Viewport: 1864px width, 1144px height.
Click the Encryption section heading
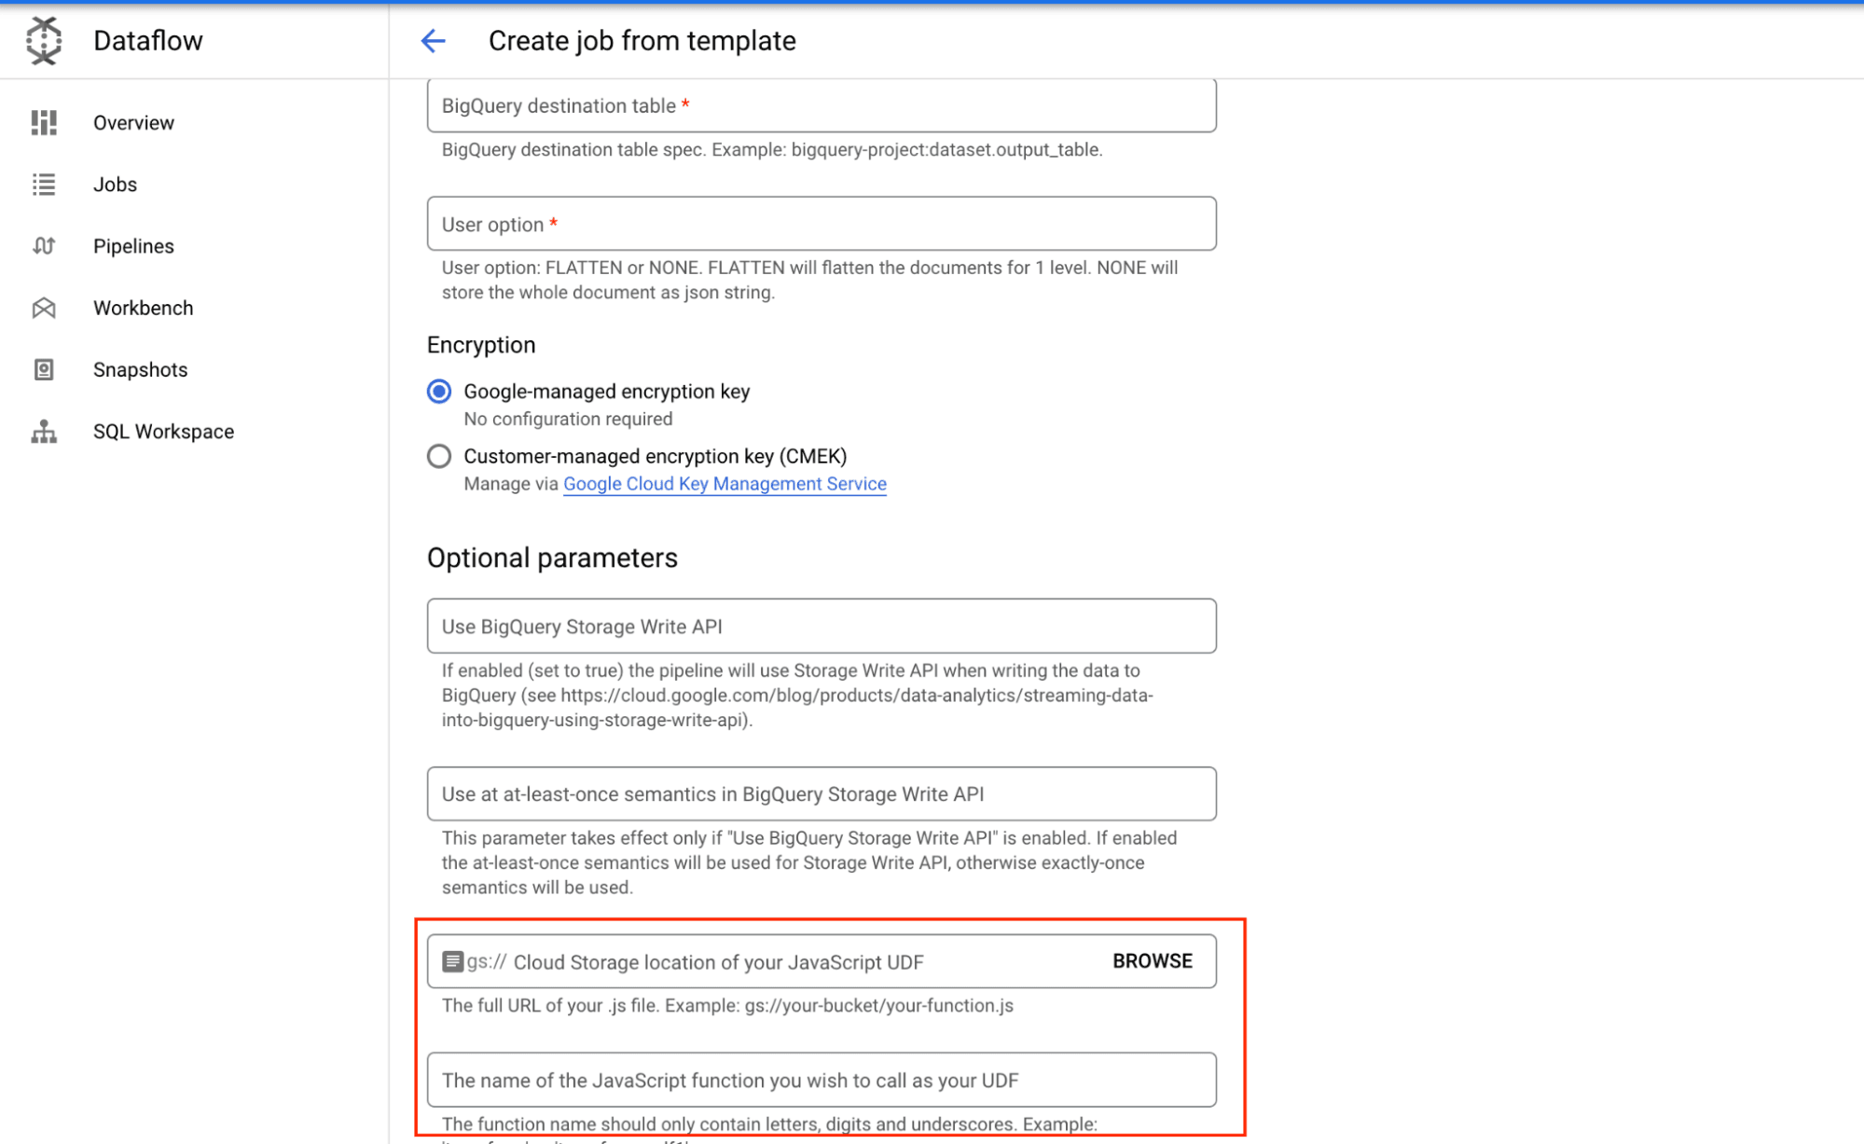[x=481, y=345]
